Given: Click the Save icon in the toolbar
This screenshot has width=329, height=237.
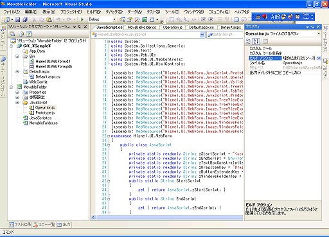Looking at the screenshot, I should pyautogui.click(x=18, y=20).
